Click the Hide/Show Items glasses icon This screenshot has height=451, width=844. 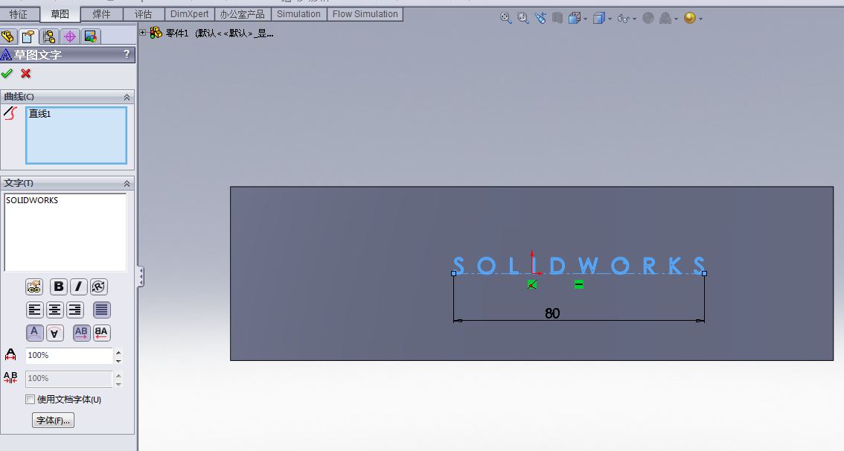coord(623,19)
